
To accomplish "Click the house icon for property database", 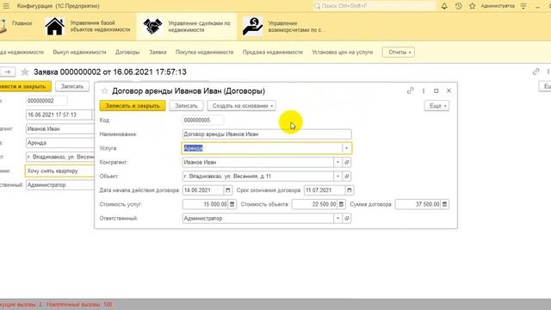I will click(x=55, y=27).
